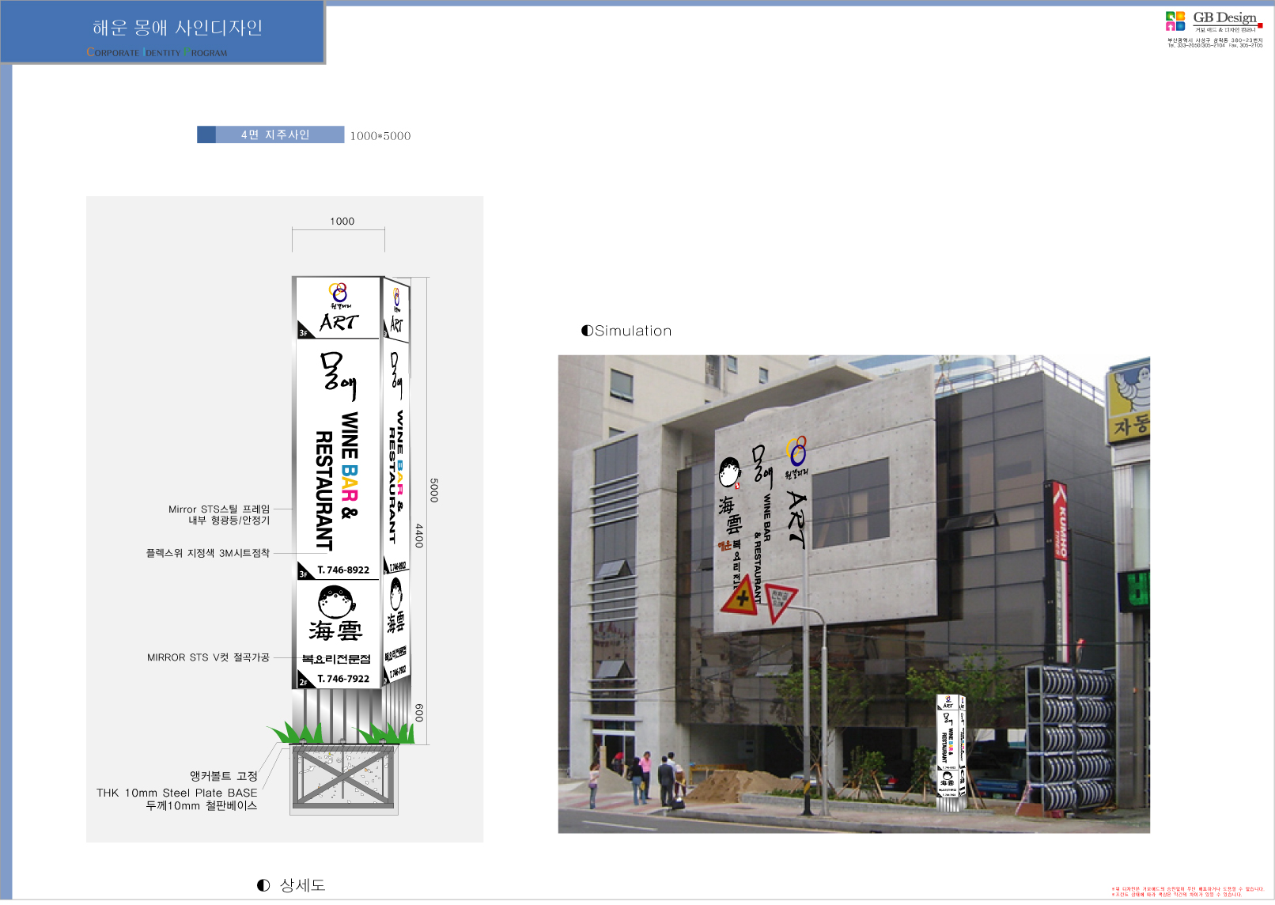Viewport: 1275px width, 905px height.
Task: Click the three-ring emblem on the building wall
Action: click(x=796, y=452)
